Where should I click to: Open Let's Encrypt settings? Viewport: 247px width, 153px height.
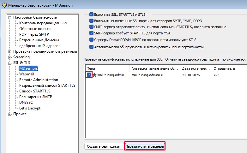click(x=30, y=108)
